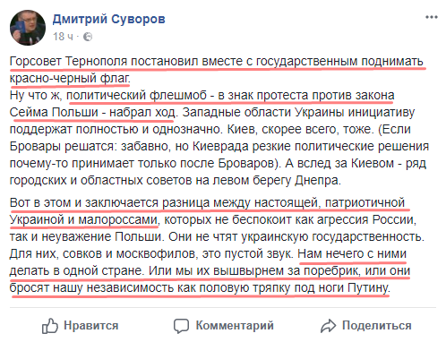446x342 pixels.
Task: Click the word флешмоб in the post
Action: 178,96
